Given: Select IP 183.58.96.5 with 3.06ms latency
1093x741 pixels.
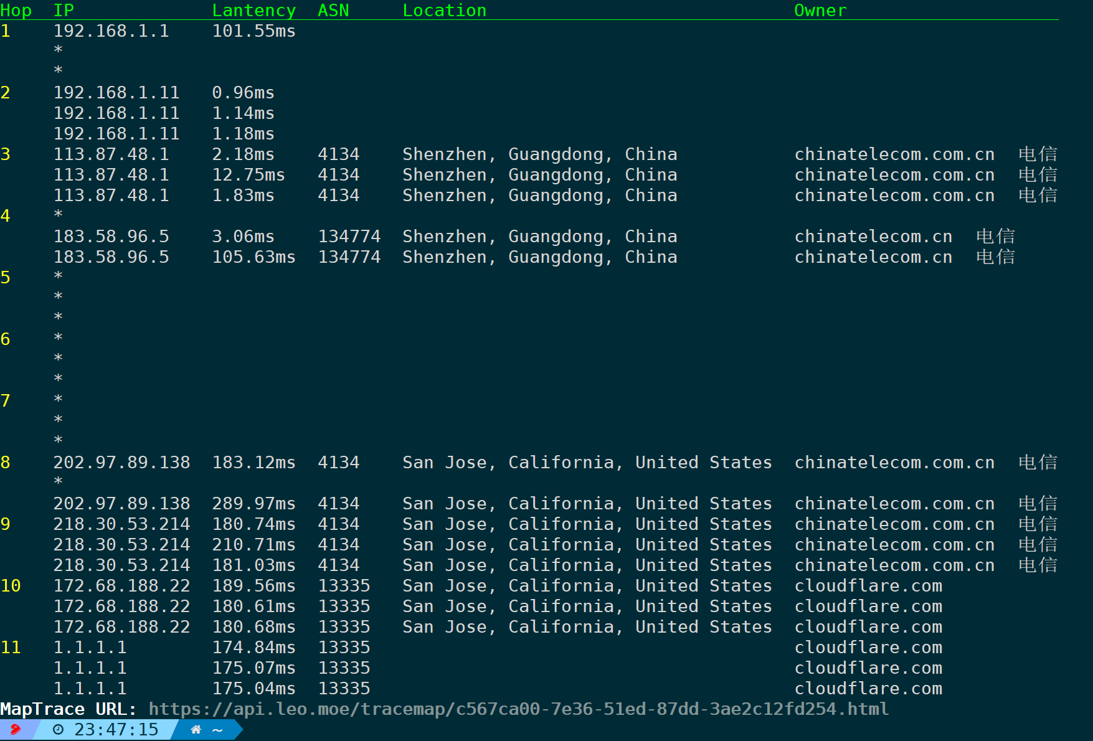Looking at the screenshot, I should [x=111, y=237].
